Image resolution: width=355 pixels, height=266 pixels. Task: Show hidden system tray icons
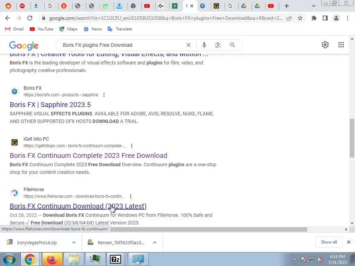point(295,259)
